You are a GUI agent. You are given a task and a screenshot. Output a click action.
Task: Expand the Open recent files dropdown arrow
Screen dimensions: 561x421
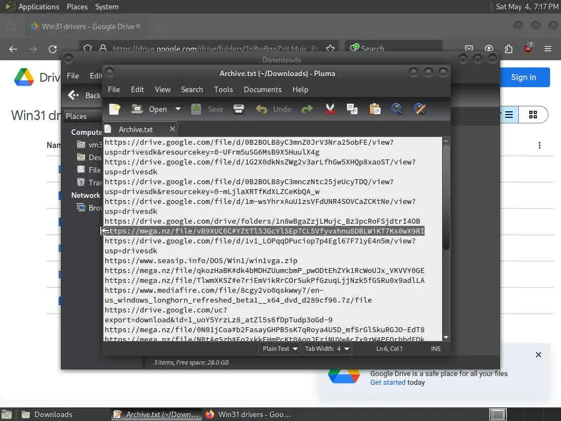(x=178, y=109)
